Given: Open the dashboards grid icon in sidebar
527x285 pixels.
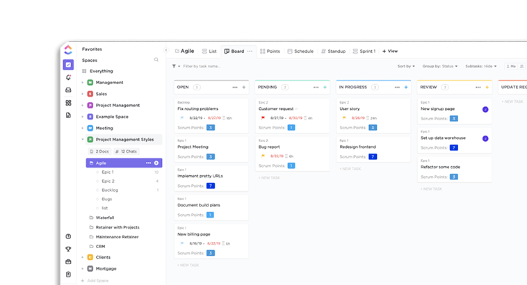Looking at the screenshot, I should [x=68, y=103].
